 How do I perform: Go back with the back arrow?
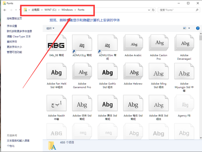point(5,10)
